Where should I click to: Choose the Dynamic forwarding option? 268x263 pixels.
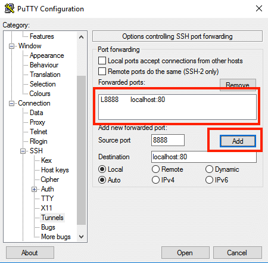tap(209, 169)
